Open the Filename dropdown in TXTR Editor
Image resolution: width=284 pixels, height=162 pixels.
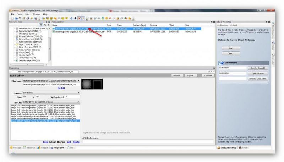(x=78, y=81)
